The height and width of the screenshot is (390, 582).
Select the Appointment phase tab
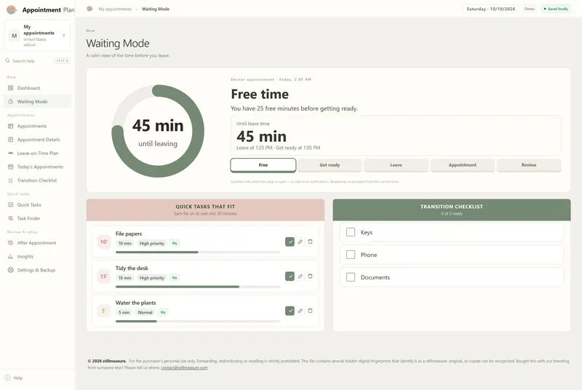(463, 165)
